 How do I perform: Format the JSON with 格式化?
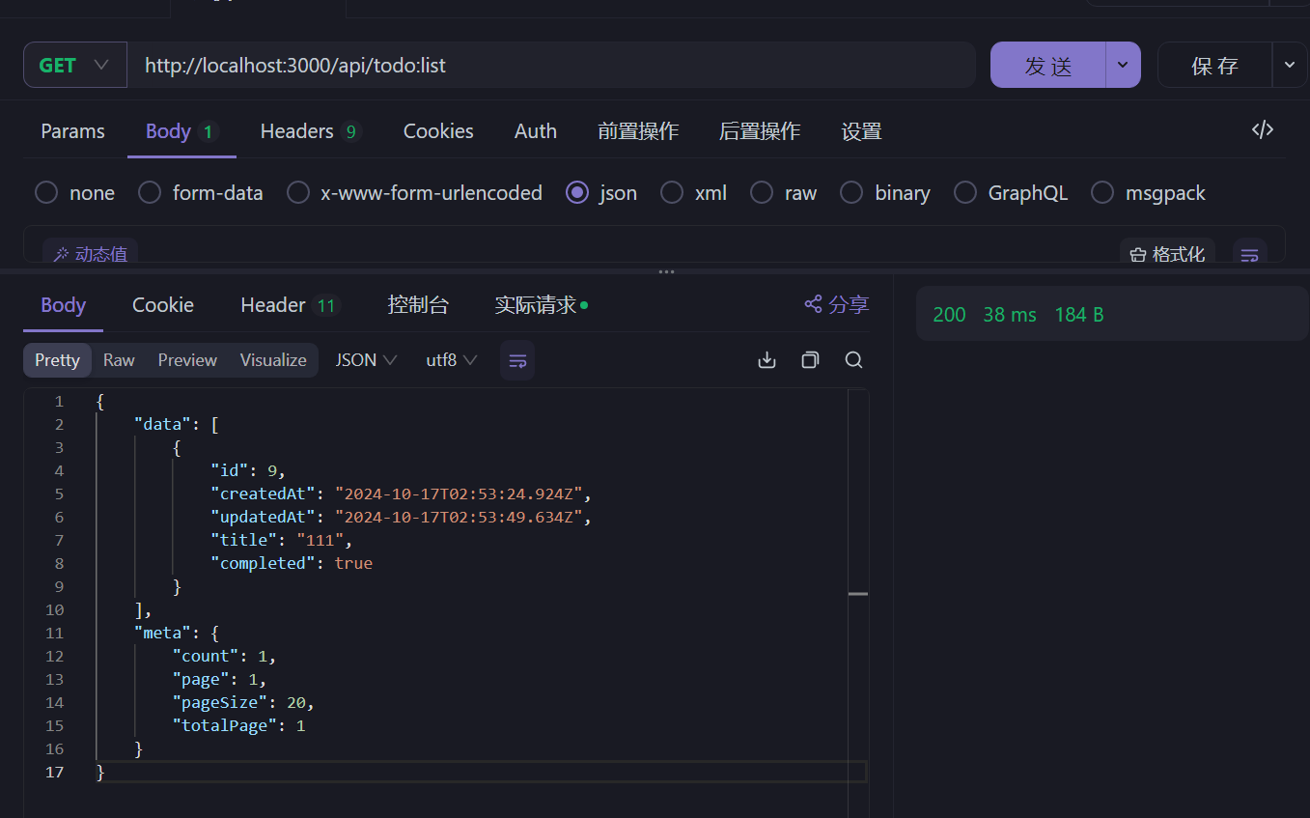point(1167,254)
